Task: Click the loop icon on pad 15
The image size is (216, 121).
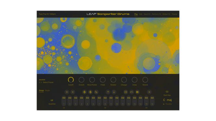Action: pyautogui.click(x=146, y=98)
